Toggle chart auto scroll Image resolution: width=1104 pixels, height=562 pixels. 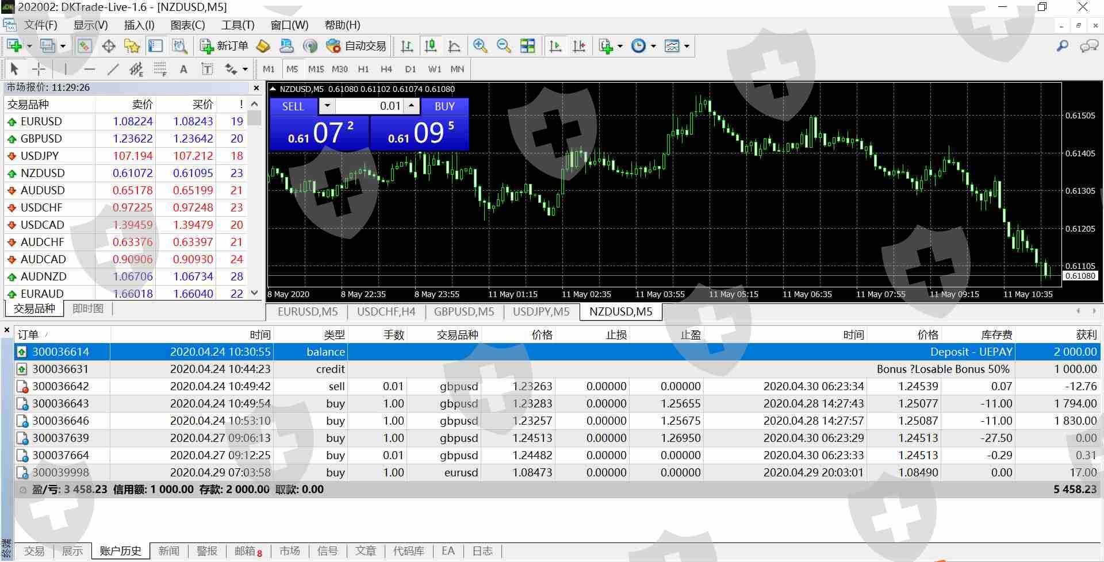coord(555,46)
